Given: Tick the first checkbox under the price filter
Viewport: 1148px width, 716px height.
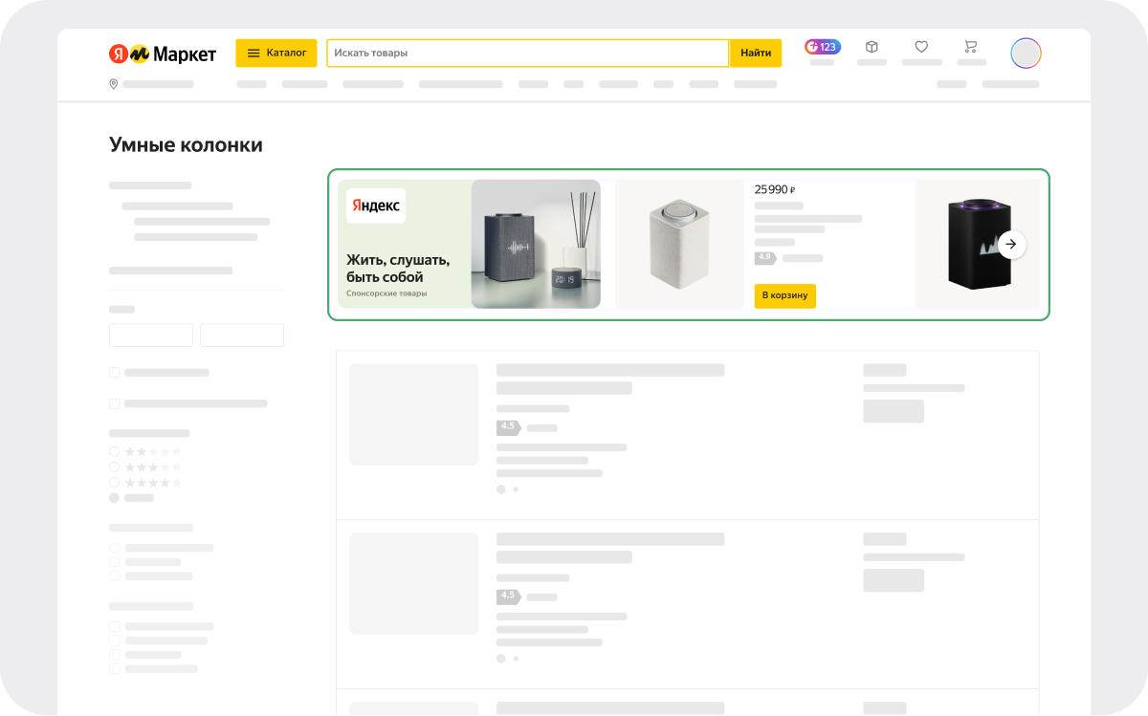Looking at the screenshot, I should 115,373.
